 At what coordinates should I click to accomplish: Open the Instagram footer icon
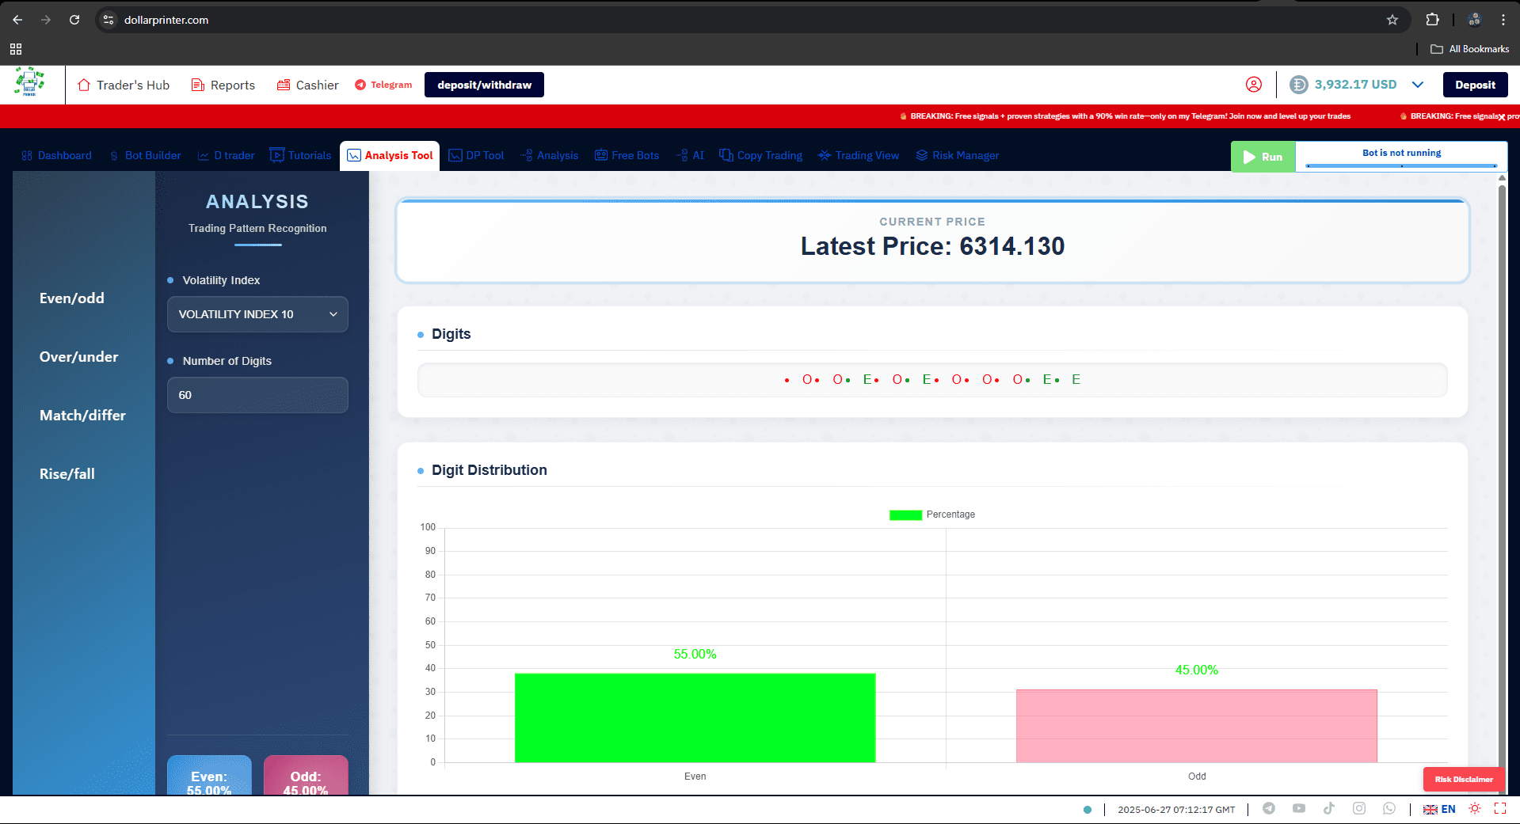(x=1359, y=808)
